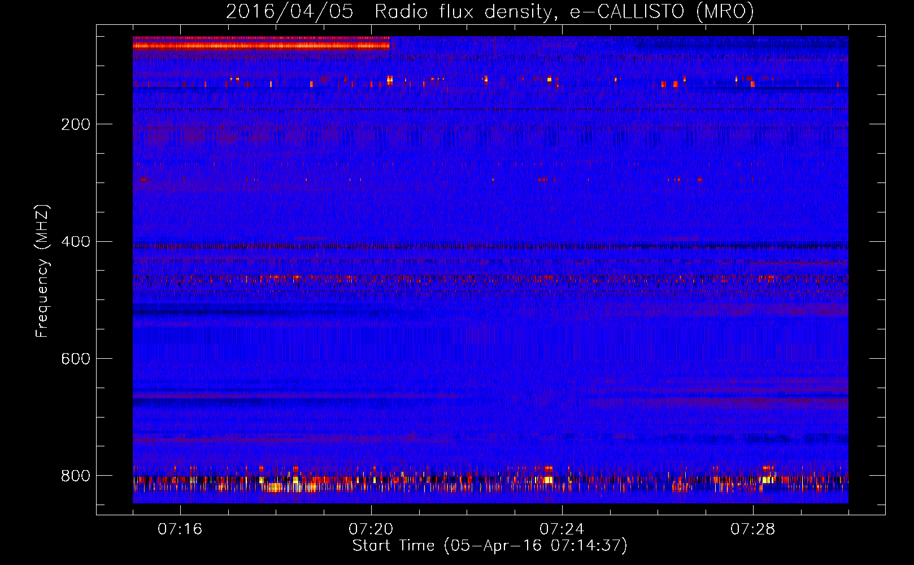Image resolution: width=914 pixels, height=565 pixels.
Task: Click the "Start Time (05-Apr-16 07:14:37)" axis label
Action: (x=490, y=545)
